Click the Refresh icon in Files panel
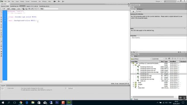 point(169,59)
